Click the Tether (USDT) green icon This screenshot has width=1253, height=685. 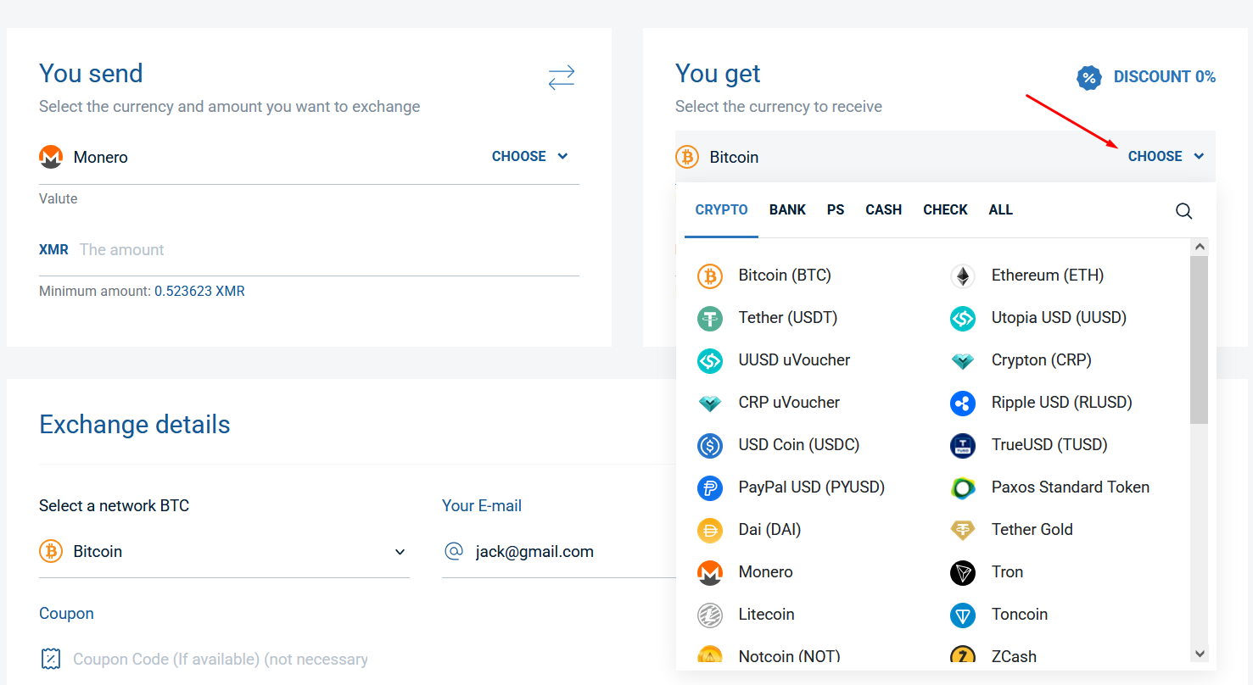pos(709,318)
